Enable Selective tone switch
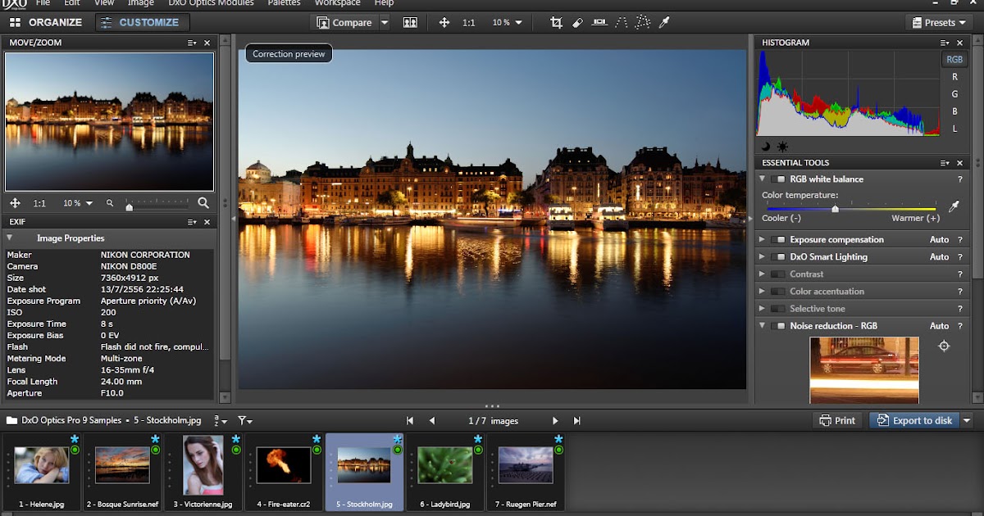The height and width of the screenshot is (516, 984). (777, 309)
